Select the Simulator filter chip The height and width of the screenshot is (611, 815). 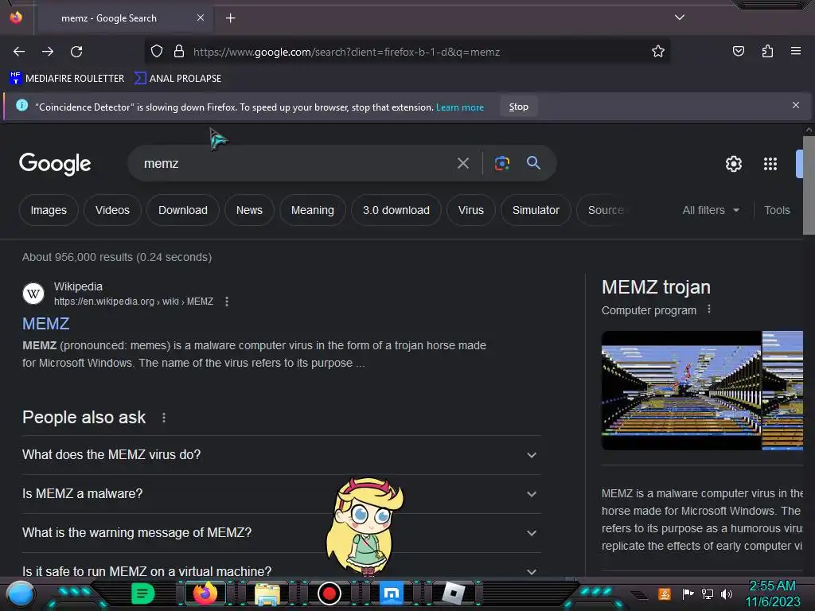click(536, 210)
